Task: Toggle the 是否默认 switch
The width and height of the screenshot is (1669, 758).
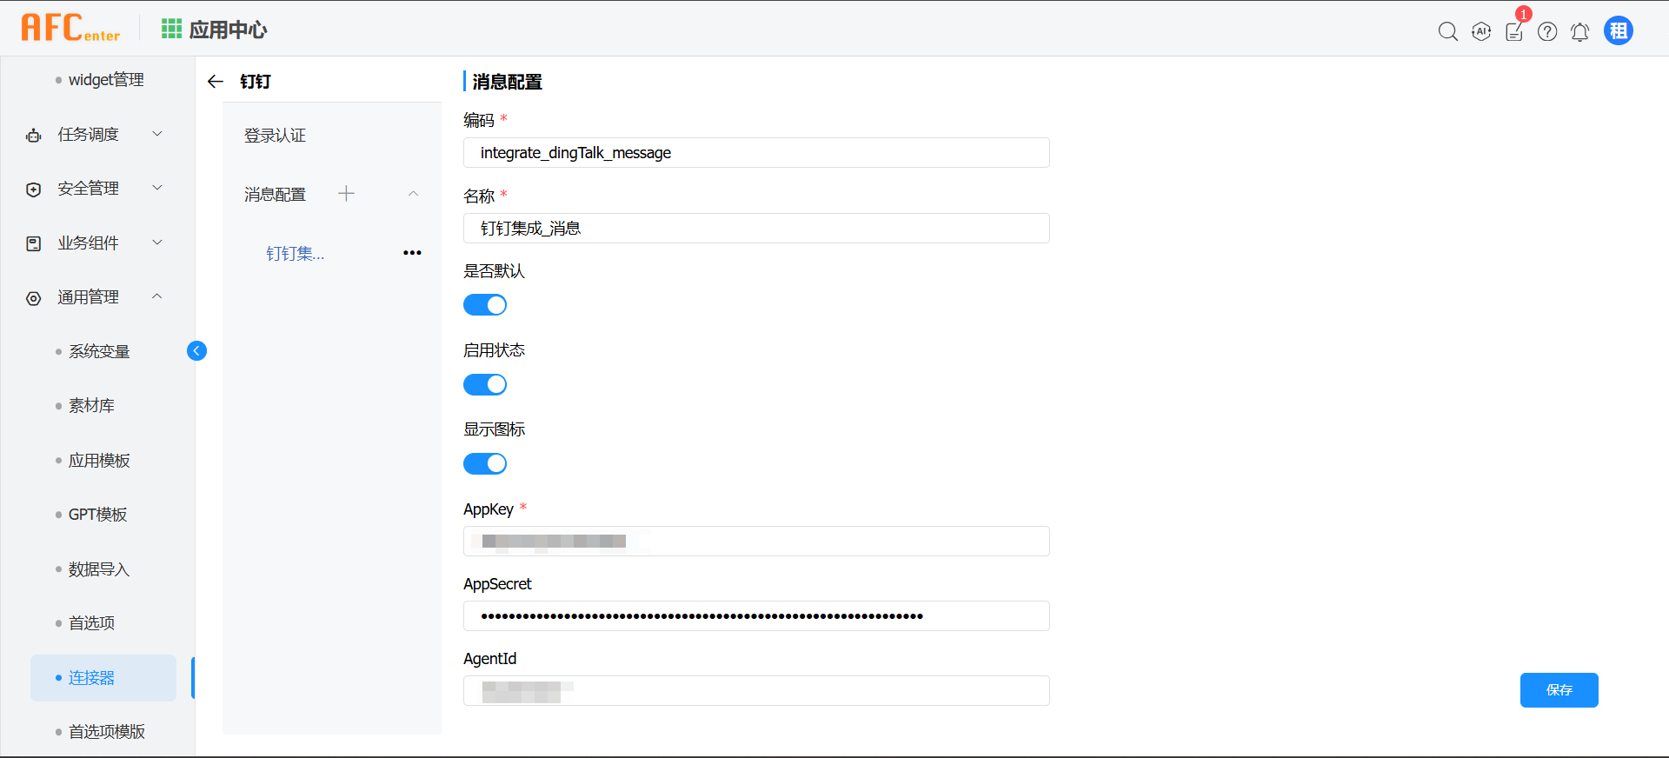Action: pos(485,305)
